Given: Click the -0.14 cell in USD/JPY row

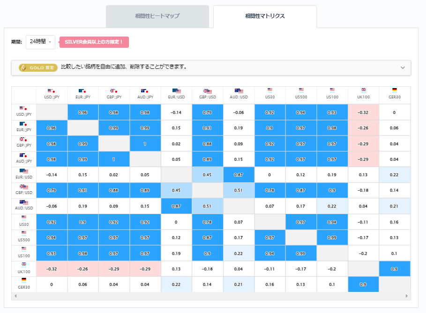Looking at the screenshot, I should click(x=176, y=112).
